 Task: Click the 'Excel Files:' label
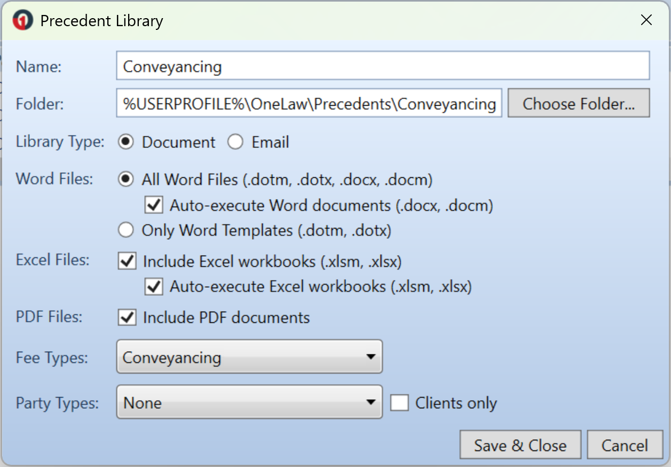53,260
